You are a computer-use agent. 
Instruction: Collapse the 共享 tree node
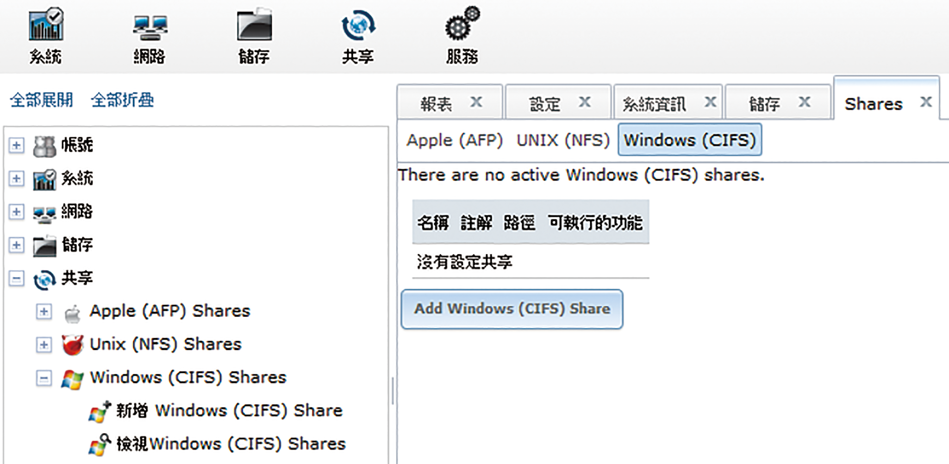[17, 278]
